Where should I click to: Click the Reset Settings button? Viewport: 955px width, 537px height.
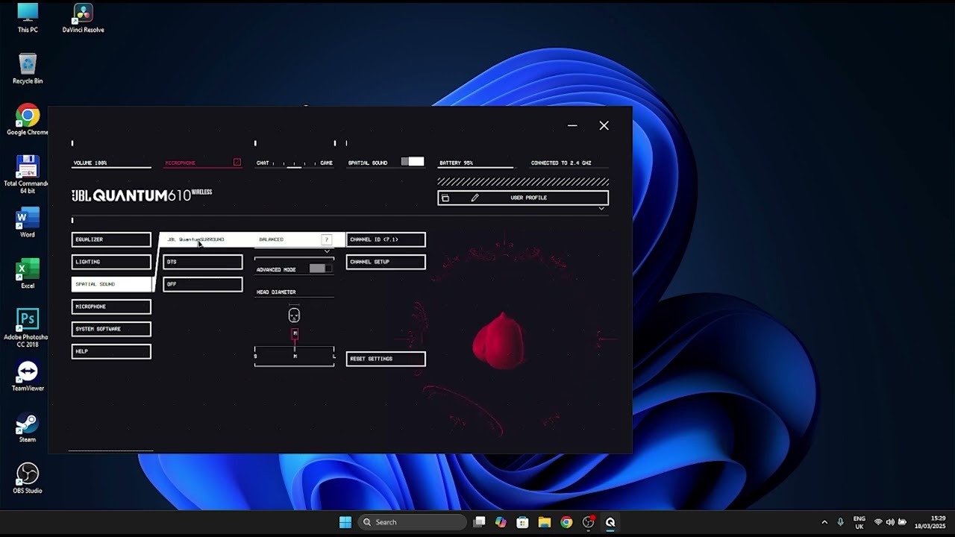(386, 359)
